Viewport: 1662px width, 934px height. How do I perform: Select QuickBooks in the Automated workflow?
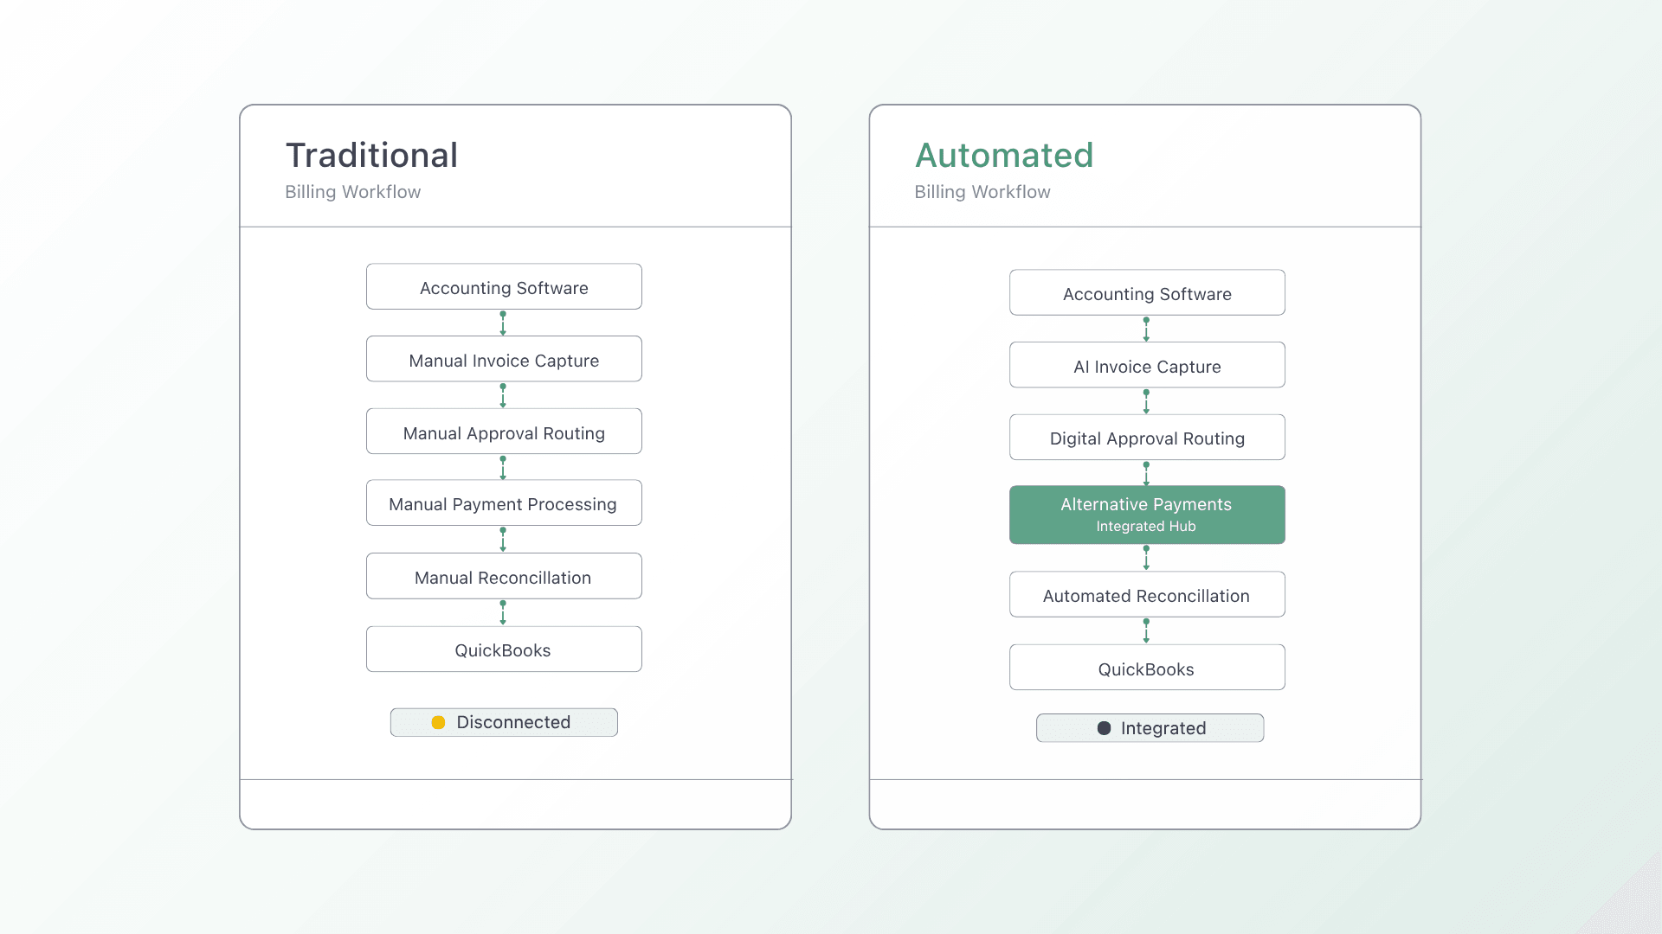[x=1147, y=669]
